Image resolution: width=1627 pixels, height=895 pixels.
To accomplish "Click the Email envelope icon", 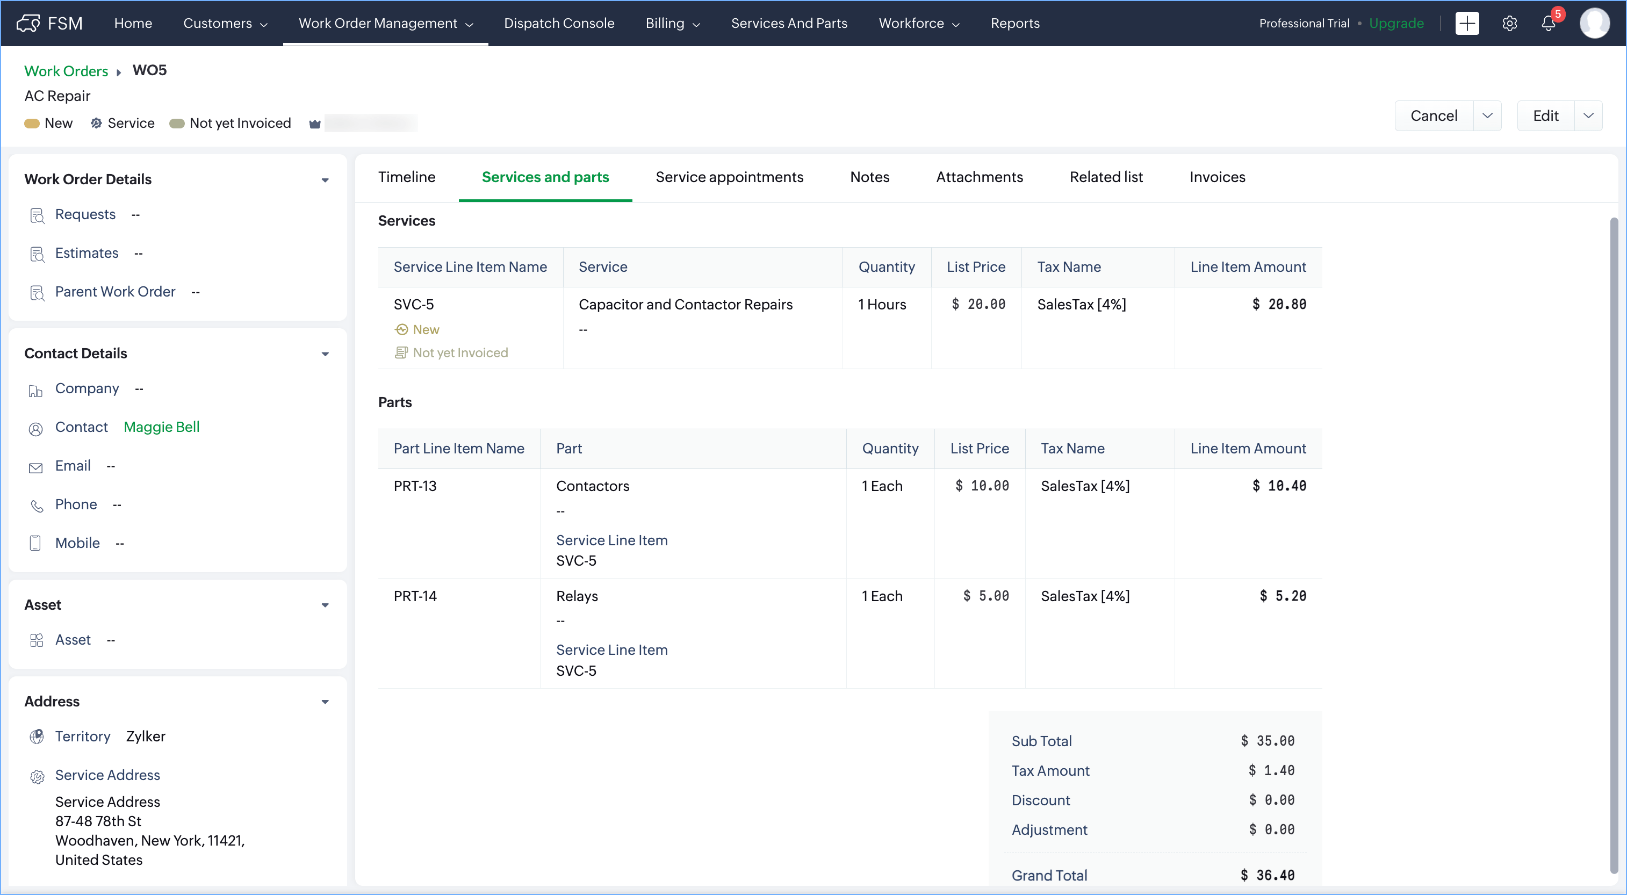I will 36,467.
